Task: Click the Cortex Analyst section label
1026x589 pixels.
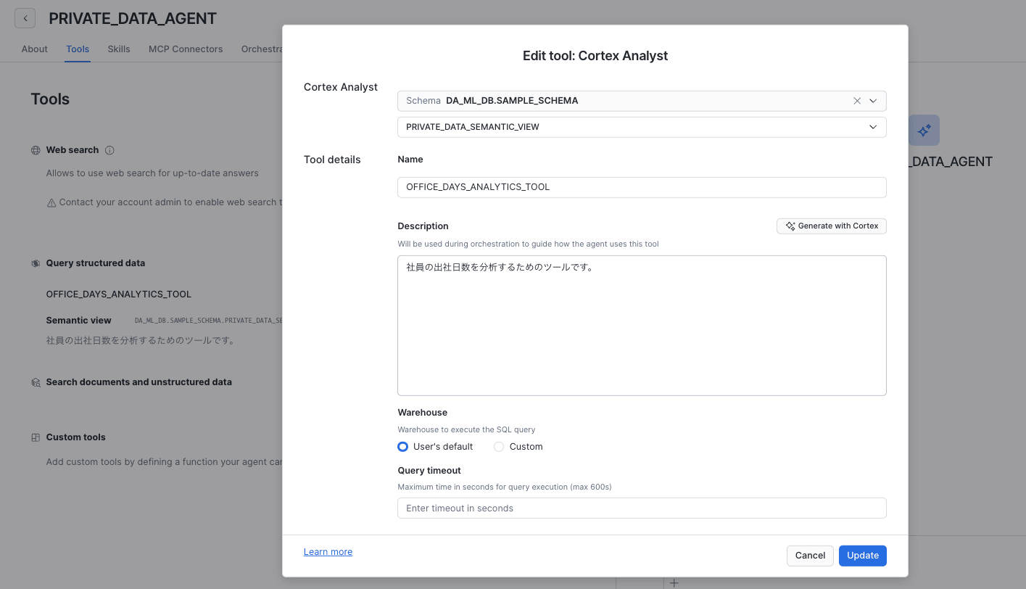Action: pos(341,87)
